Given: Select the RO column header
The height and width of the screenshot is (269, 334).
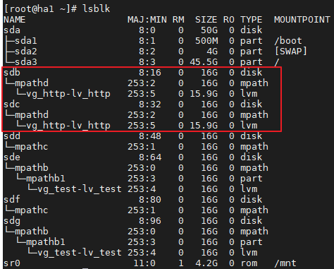Looking at the screenshot, I should 229,20.
